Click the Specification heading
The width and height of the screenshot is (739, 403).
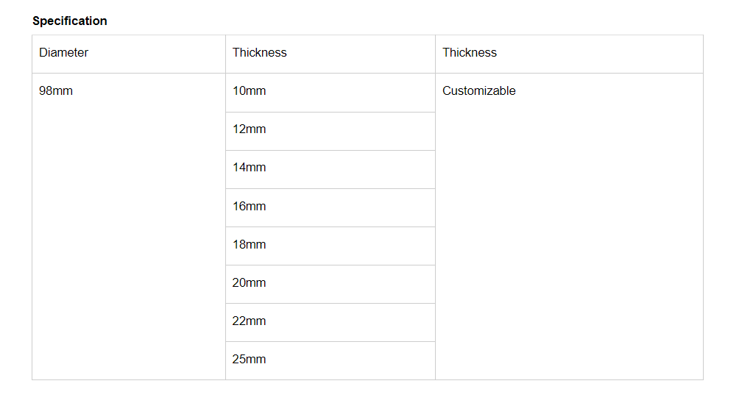pos(70,21)
